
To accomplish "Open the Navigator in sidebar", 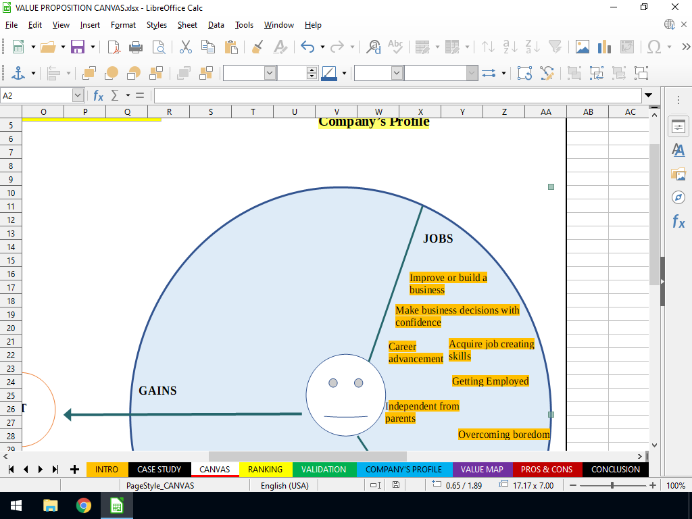I will pyautogui.click(x=678, y=197).
